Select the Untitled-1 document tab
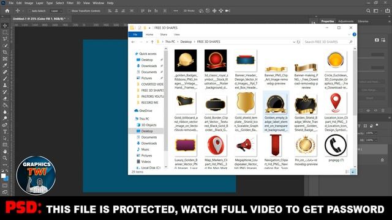Screen dimensions: 392x220 point(39,19)
